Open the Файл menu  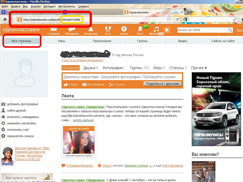5,6
